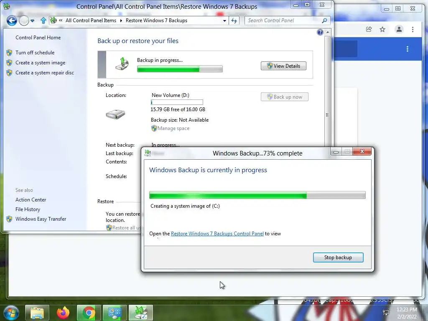The image size is (428, 321).
Task: Click the Backup in progress bar in Control Panel
Action: [180, 69]
